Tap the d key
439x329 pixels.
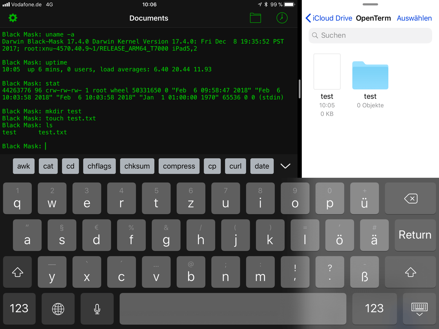click(x=97, y=235)
